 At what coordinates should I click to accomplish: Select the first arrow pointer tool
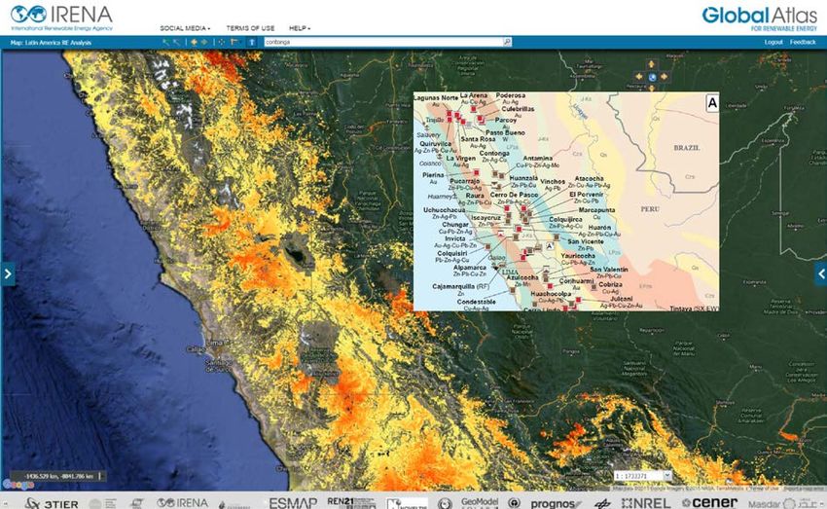165,42
